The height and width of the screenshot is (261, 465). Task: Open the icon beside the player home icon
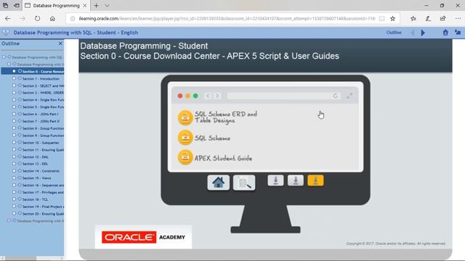coord(458,33)
